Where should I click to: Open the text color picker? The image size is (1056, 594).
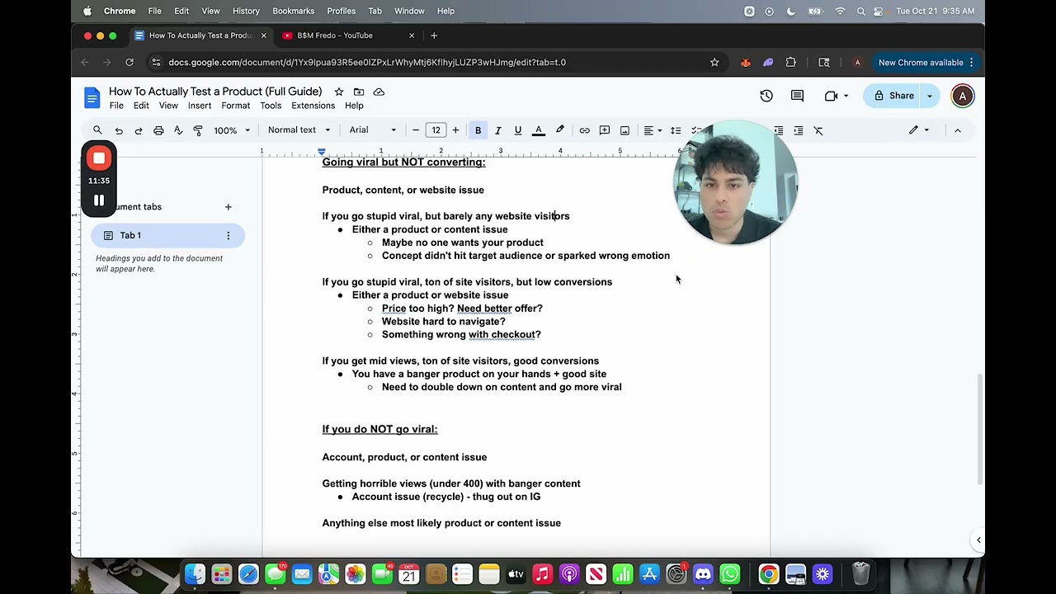point(538,130)
